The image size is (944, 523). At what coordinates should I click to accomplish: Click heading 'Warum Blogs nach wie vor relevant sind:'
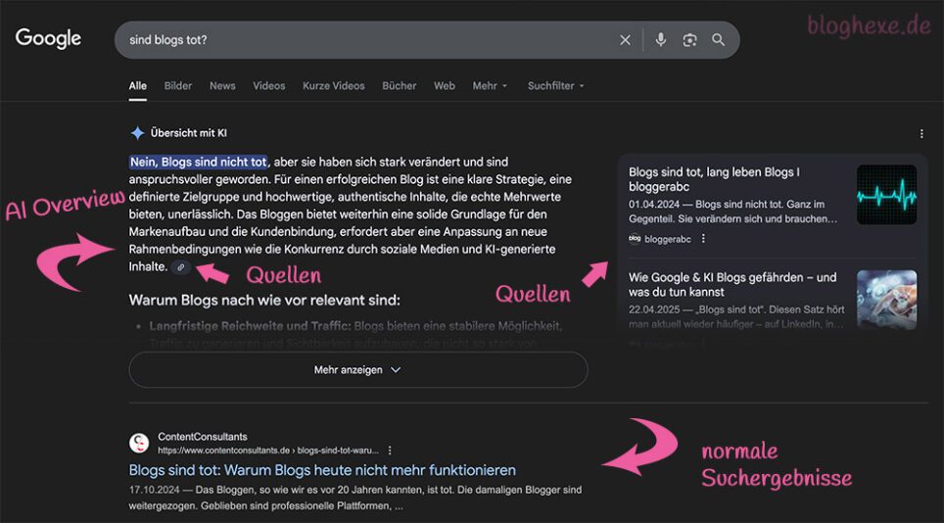pos(264,300)
